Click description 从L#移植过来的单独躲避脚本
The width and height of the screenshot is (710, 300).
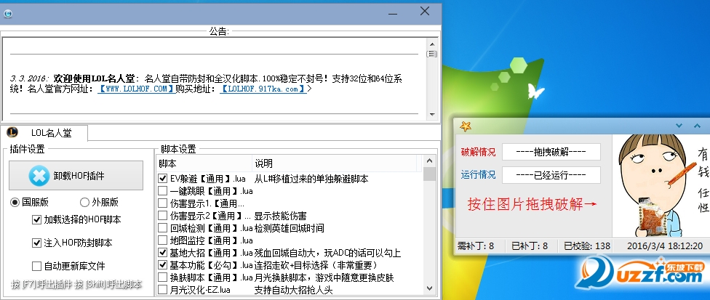(311, 179)
